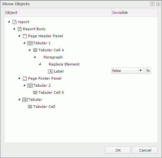
Task: Click the Label text icon
Action: [x=50, y=71]
